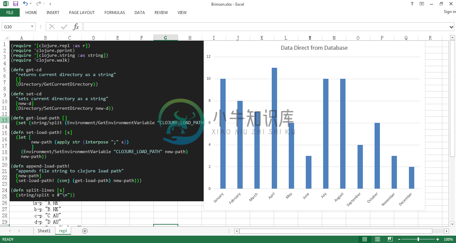Click the zoom slider handle
Screen dimensions: 456x243
coord(418,239)
